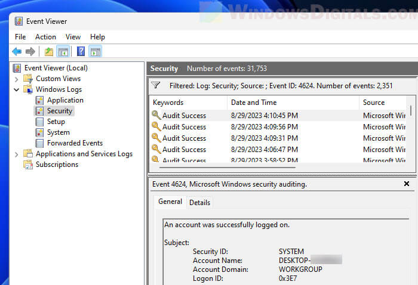Sort by the Date and Time column header
Screen dimensions: 418x285
click(x=293, y=103)
